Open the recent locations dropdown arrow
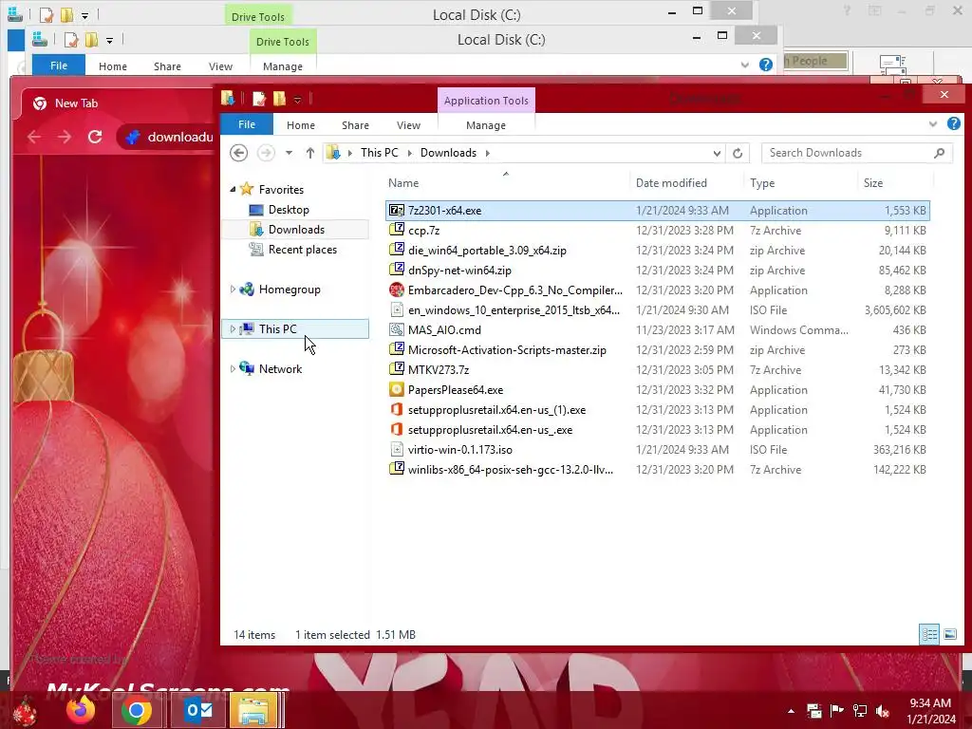 click(x=289, y=153)
